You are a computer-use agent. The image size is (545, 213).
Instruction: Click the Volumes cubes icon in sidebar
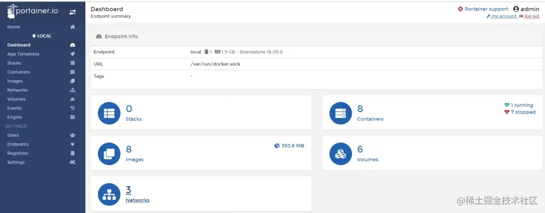click(73, 99)
